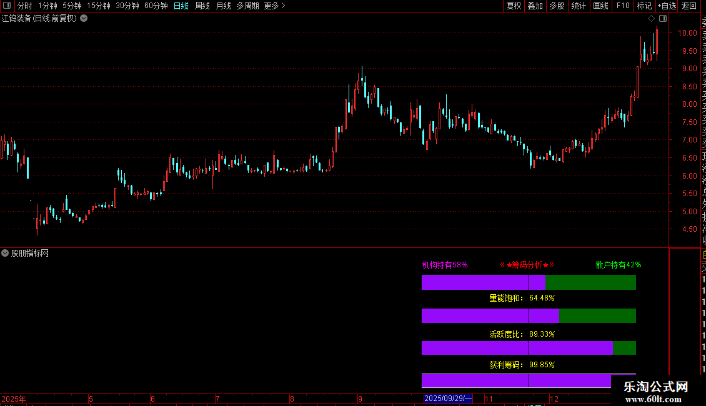Click month 9 on the time axis
This screenshot has width=706, height=406.
pos(360,399)
